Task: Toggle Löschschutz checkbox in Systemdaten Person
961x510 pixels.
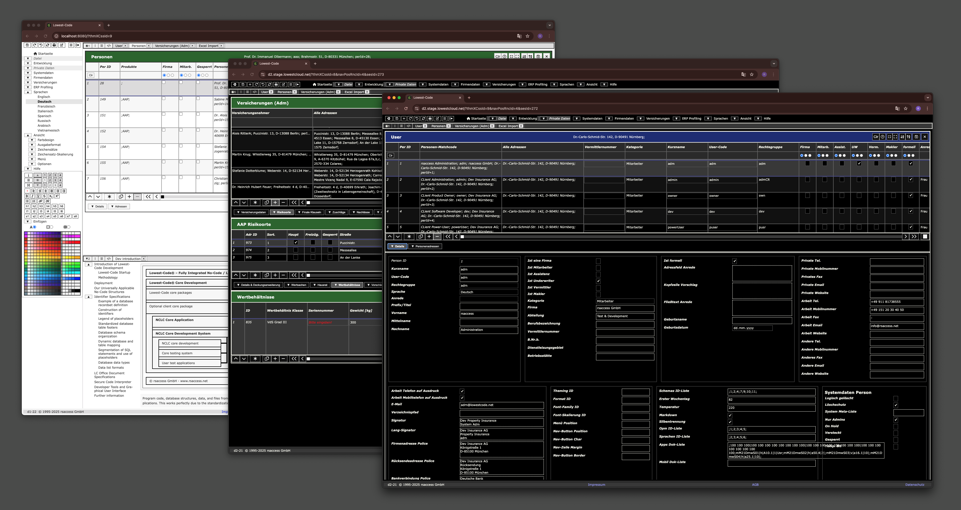Action: pyautogui.click(x=896, y=405)
